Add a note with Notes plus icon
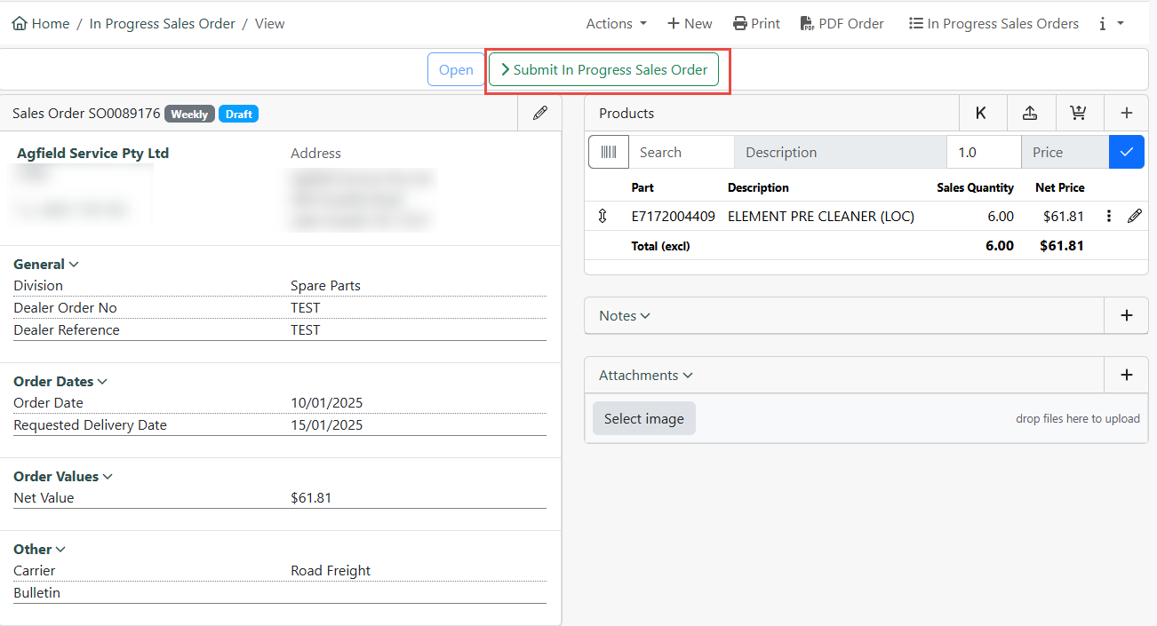Screen dimensions: 1157x626 (x=1126, y=315)
